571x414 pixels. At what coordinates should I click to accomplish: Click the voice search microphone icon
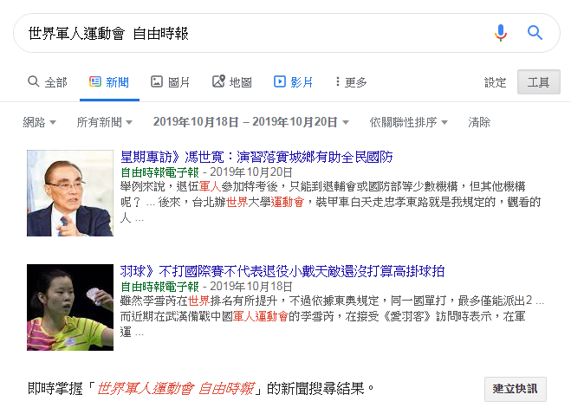click(501, 33)
